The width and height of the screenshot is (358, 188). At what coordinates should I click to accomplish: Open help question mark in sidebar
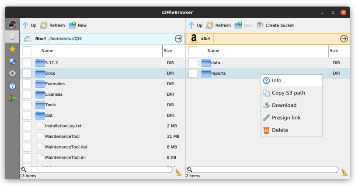click(x=12, y=86)
